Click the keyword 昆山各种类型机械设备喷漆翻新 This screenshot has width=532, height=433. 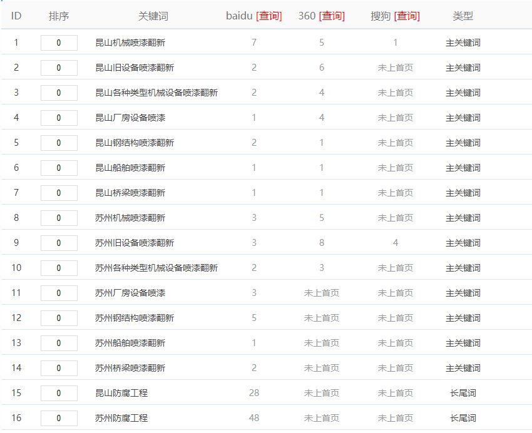tap(156, 93)
